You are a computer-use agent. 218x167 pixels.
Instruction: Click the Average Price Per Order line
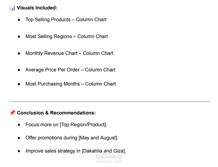click(70, 70)
